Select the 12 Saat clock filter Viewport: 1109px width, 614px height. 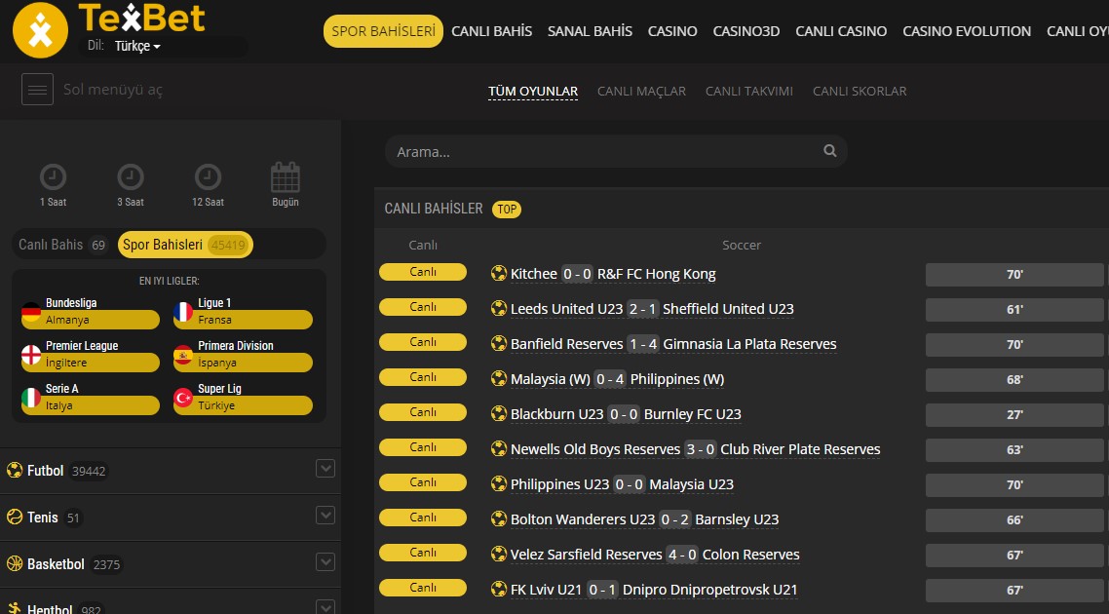pos(208,177)
